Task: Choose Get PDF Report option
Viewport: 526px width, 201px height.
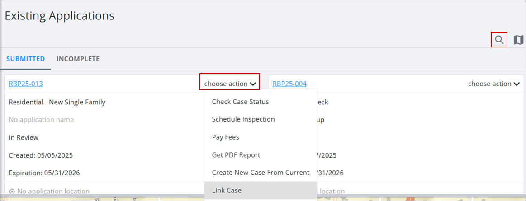Action: tap(261, 155)
